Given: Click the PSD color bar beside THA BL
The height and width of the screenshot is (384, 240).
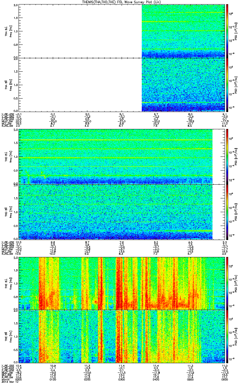Looking at the screenshot, I should [x=227, y=31].
